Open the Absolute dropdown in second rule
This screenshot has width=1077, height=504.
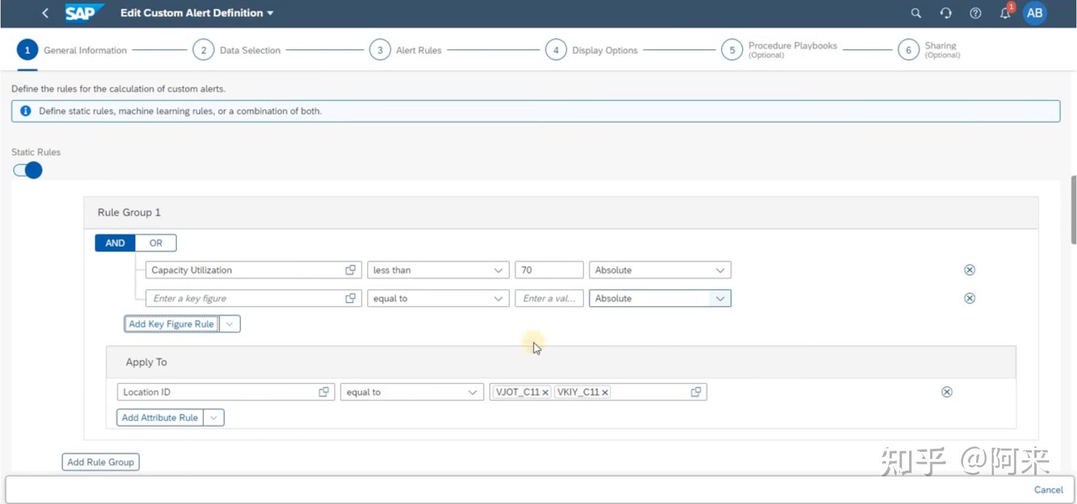coord(660,298)
